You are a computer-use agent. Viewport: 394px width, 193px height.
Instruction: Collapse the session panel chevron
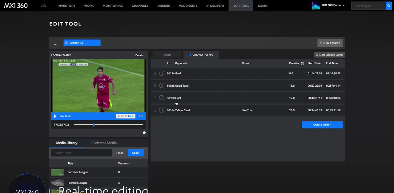[55, 44]
